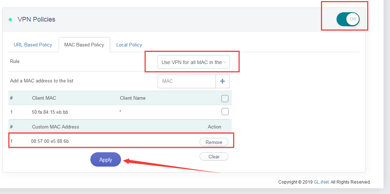Switch to the URL Based Policy tab
Viewport: 390px width, 194px height.
[33, 45]
